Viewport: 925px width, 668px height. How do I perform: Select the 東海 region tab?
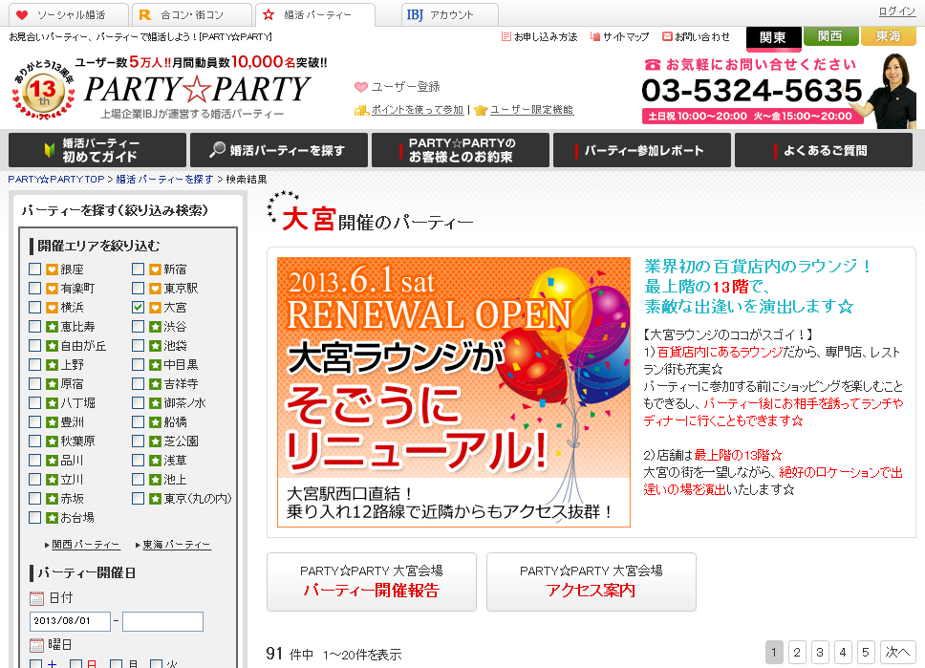[x=889, y=36]
